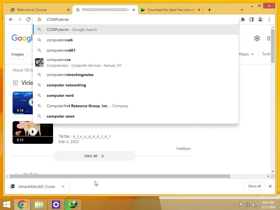This screenshot has width=280, height=210.
Task: Click the network tray icon
Action: (x=248, y=205)
